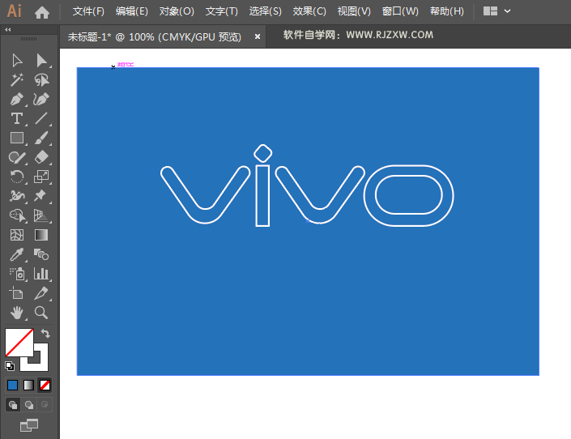The height and width of the screenshot is (439, 571).
Task: Select the Line Segment tool
Action: (x=41, y=118)
